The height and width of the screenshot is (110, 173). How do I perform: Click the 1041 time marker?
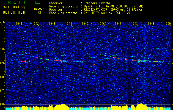[19, 23]
